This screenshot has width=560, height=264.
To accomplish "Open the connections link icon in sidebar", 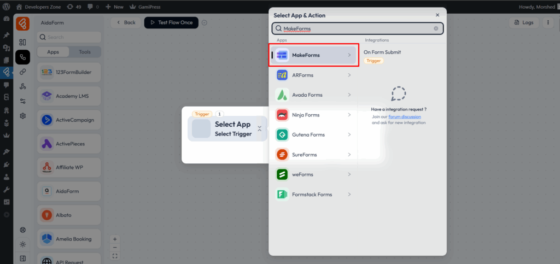I will click(x=22, y=72).
